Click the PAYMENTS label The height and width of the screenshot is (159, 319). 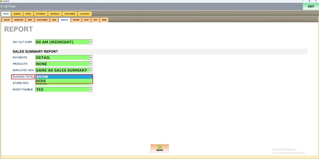(20, 57)
